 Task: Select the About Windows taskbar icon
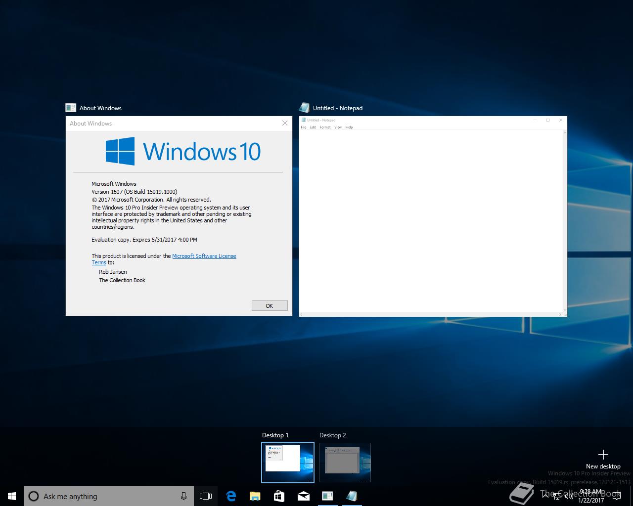click(327, 496)
